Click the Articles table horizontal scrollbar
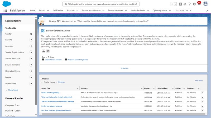The height and width of the screenshot is (118, 211). pos(123,114)
